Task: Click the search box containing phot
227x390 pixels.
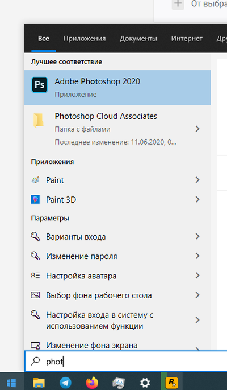Action: (x=126, y=362)
